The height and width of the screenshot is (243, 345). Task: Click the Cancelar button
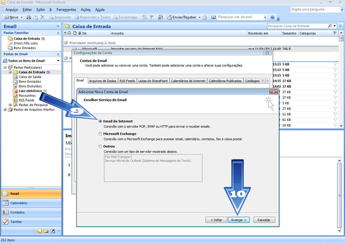click(x=264, y=220)
